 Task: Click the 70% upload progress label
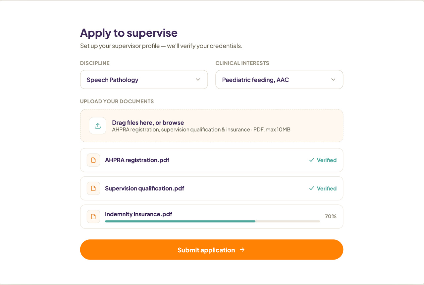click(331, 217)
